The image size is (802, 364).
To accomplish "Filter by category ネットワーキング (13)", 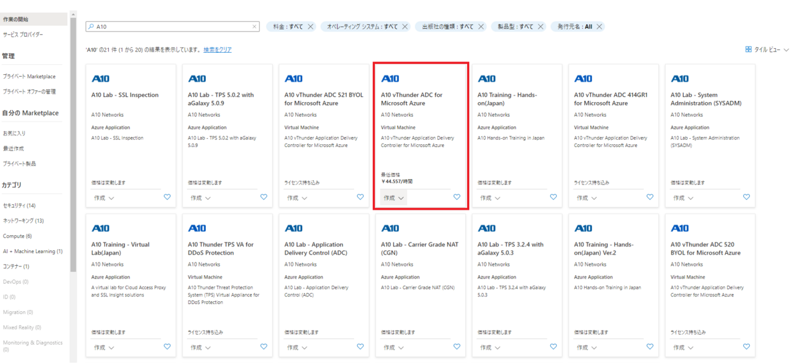I will [x=23, y=221].
